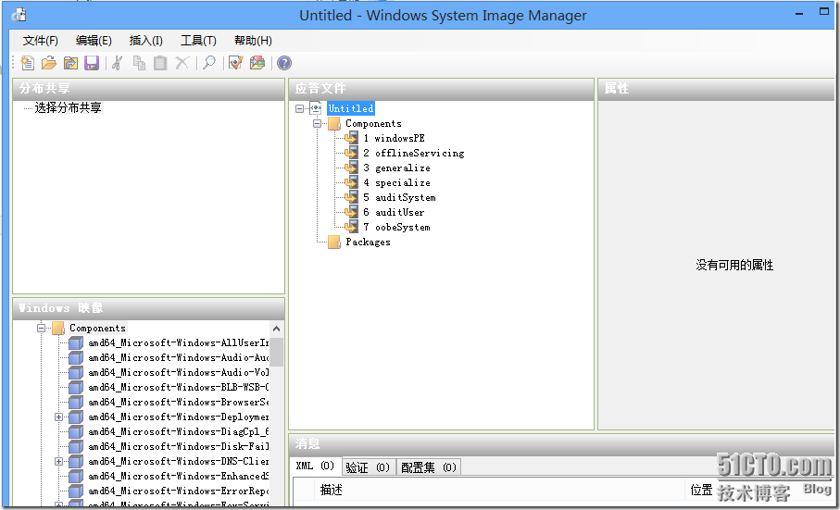The height and width of the screenshot is (510, 840).
Task: Click the icon beside 4 specialize
Action: 351,182
